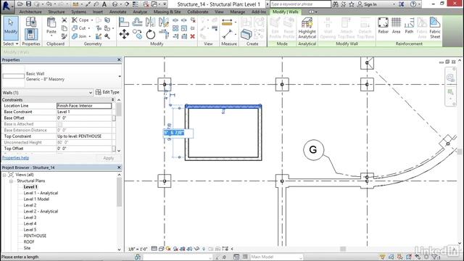This screenshot has width=464, height=261.
Task: Click the search binoculars icon
Action: click(x=335, y=4)
